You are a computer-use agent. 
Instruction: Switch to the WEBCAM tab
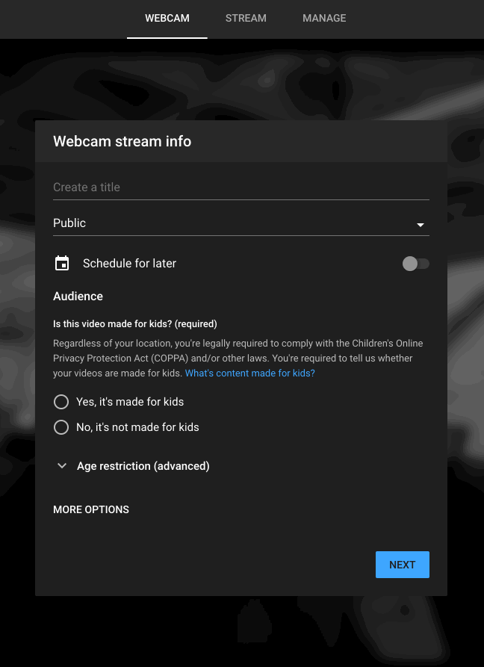point(167,18)
